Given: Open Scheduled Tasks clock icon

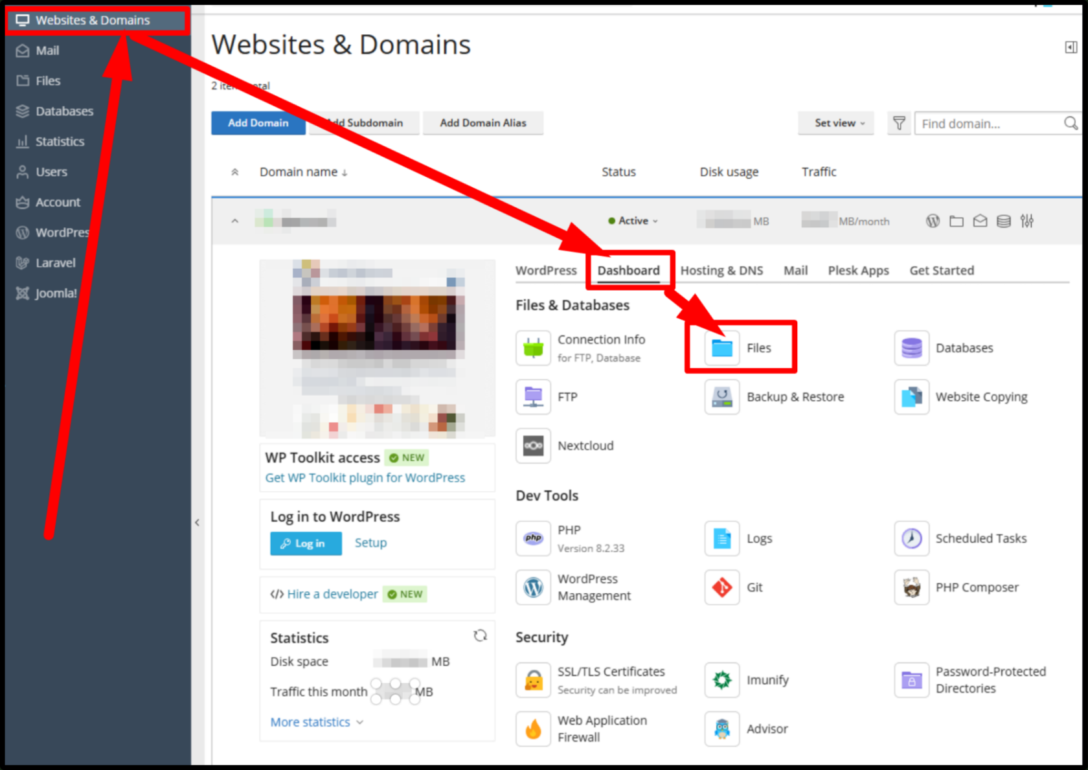Looking at the screenshot, I should pos(911,538).
